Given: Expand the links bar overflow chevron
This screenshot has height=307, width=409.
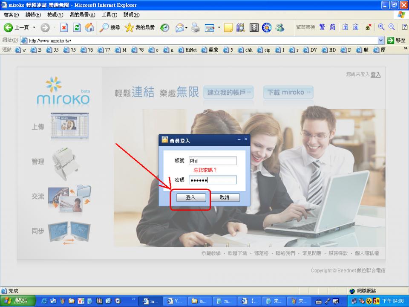Looking at the screenshot, I should coord(405,49).
